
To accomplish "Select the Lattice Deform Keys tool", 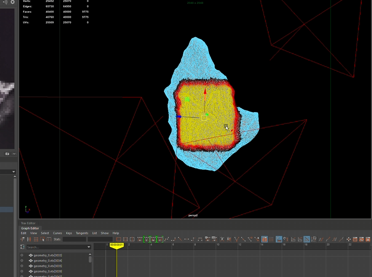I will pyautogui.click(x=36, y=239).
